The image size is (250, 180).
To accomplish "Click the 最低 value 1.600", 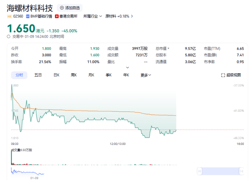I will click(95, 55).
